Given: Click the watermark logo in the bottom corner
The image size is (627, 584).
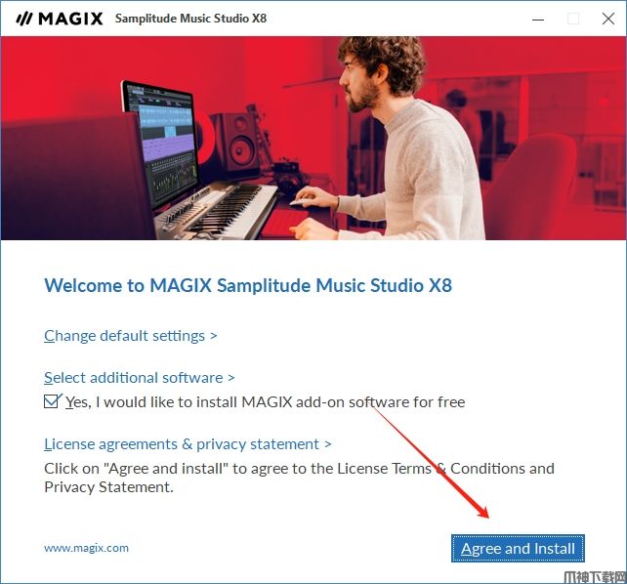Looking at the screenshot, I should (x=595, y=577).
